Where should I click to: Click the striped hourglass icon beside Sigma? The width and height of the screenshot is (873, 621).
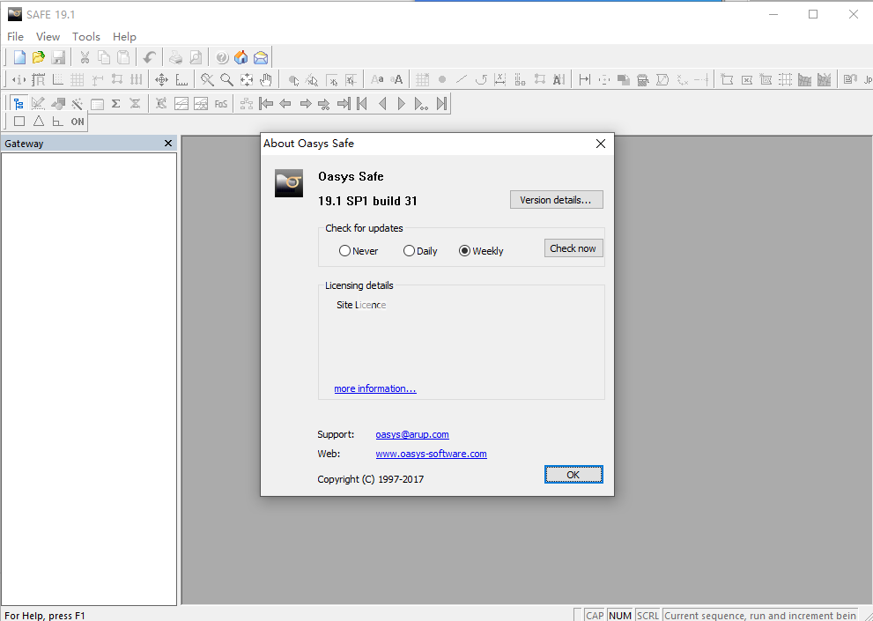(136, 104)
